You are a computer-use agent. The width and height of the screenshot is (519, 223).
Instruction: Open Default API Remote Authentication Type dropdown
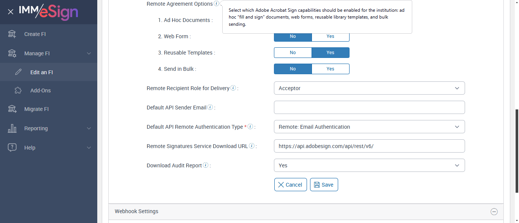click(369, 127)
